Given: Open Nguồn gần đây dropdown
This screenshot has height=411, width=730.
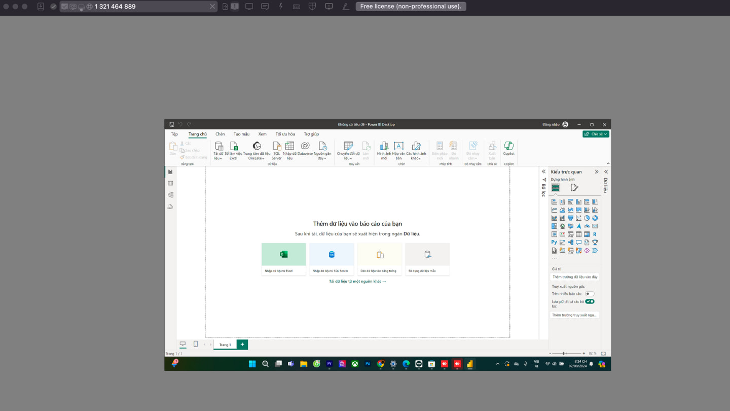Looking at the screenshot, I should 322,151.
